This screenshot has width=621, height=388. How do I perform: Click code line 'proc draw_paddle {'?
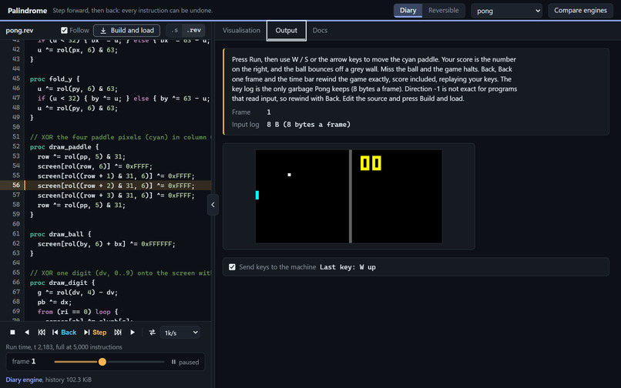point(64,147)
